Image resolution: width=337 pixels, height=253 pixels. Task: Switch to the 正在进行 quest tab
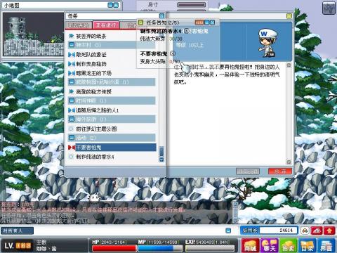click(106, 25)
